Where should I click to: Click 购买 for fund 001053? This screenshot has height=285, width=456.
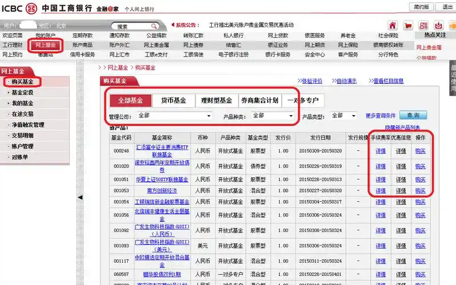click(421, 191)
